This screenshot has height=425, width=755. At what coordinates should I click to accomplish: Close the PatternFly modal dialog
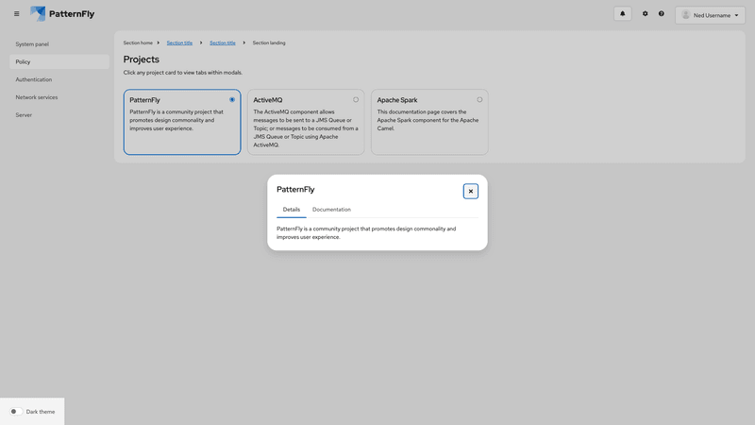(471, 191)
